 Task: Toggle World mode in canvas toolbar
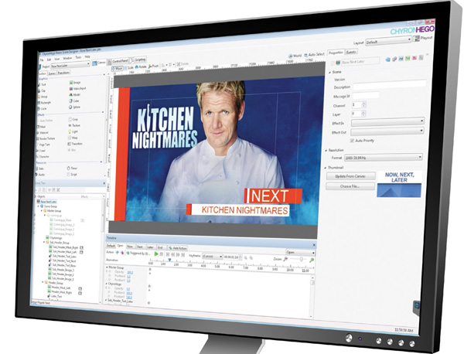pos(295,56)
